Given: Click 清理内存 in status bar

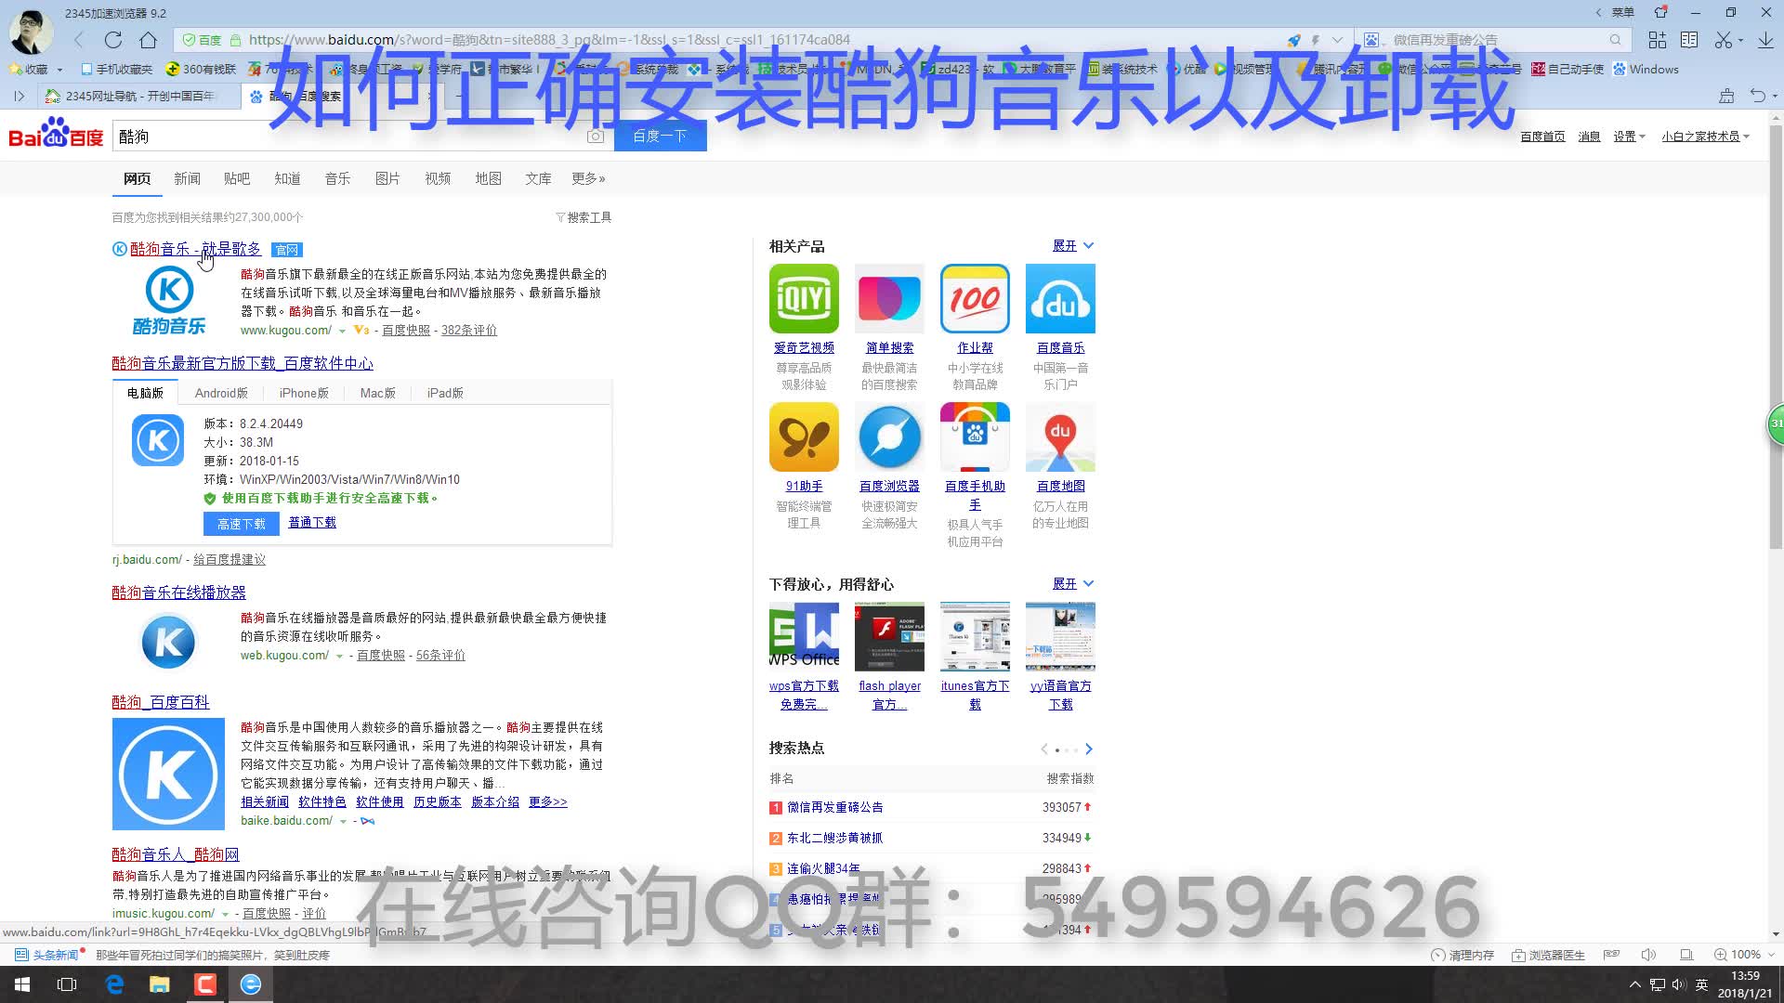Looking at the screenshot, I should (1463, 955).
